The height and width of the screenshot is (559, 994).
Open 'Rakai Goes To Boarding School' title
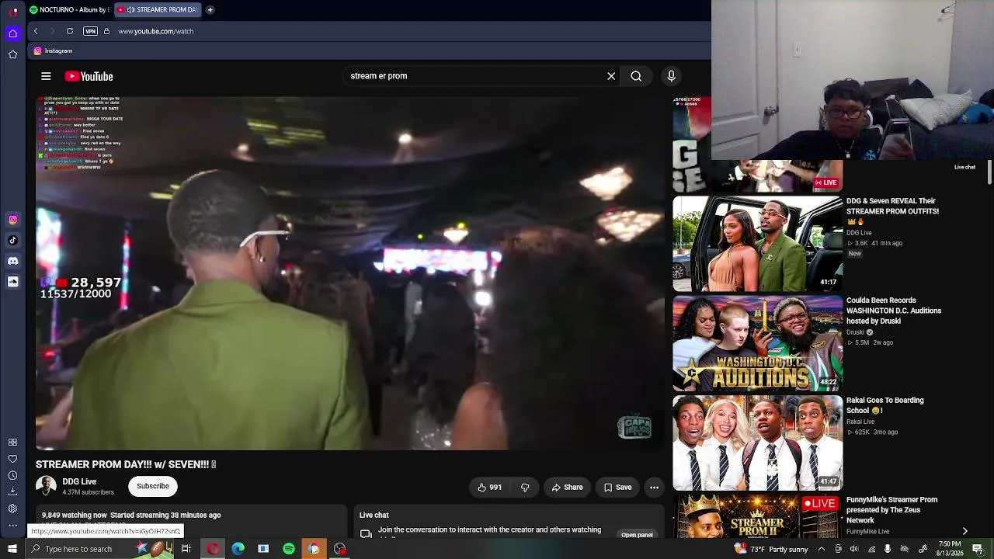885,405
